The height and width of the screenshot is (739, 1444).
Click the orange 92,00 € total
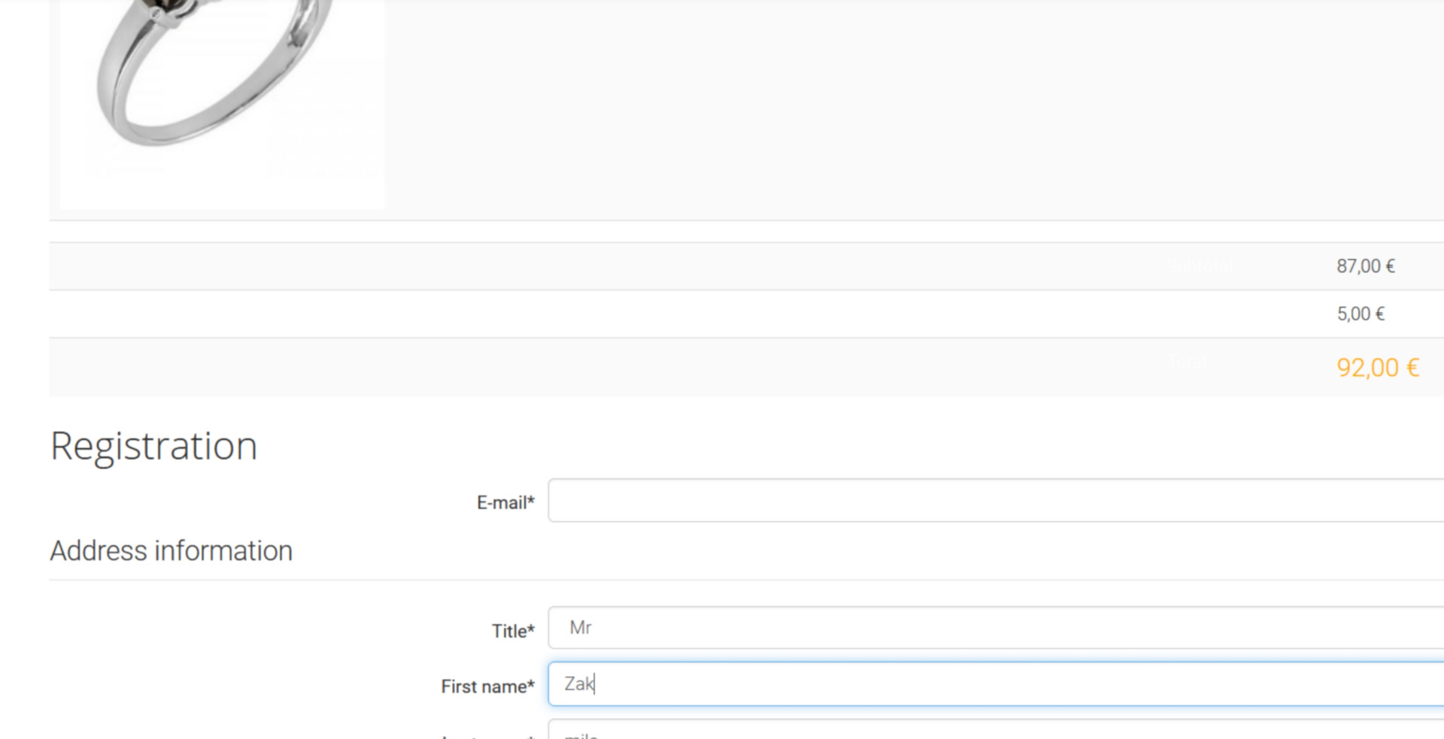point(1377,368)
